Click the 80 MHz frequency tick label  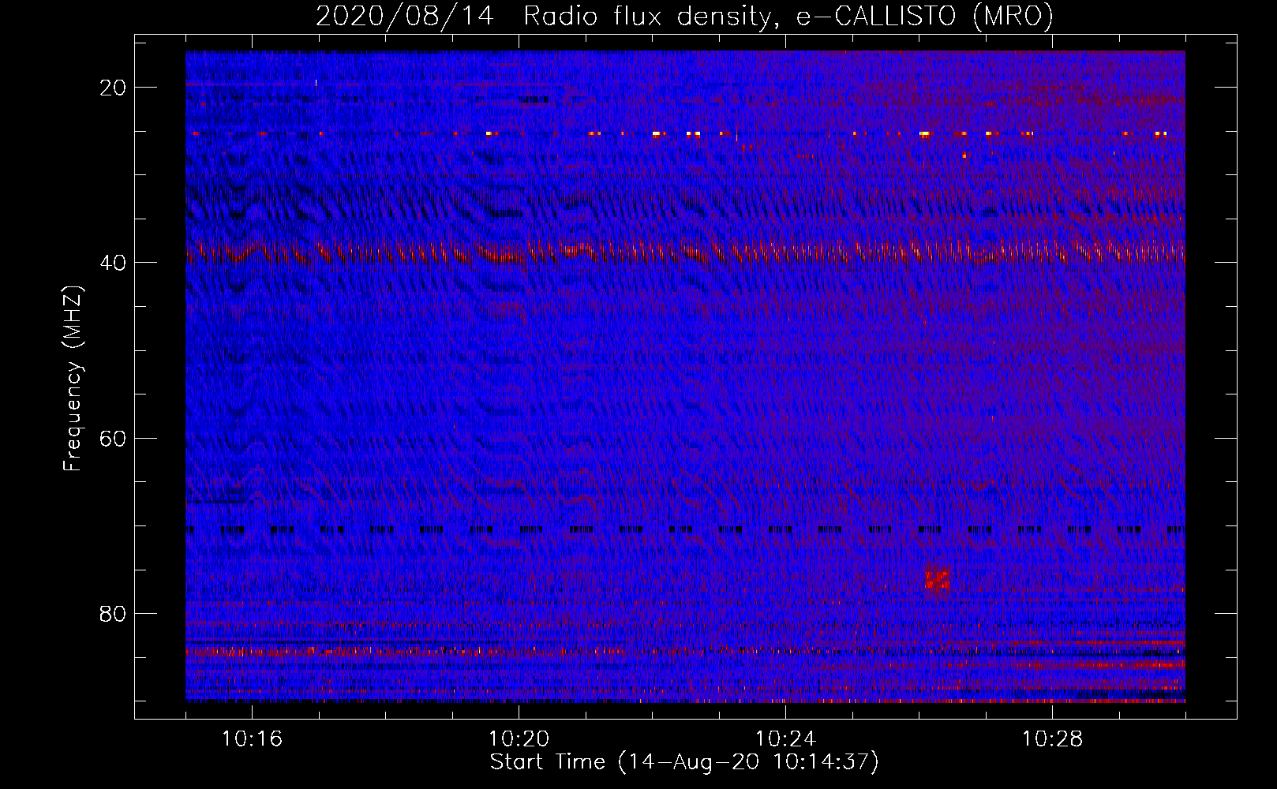coord(114,613)
